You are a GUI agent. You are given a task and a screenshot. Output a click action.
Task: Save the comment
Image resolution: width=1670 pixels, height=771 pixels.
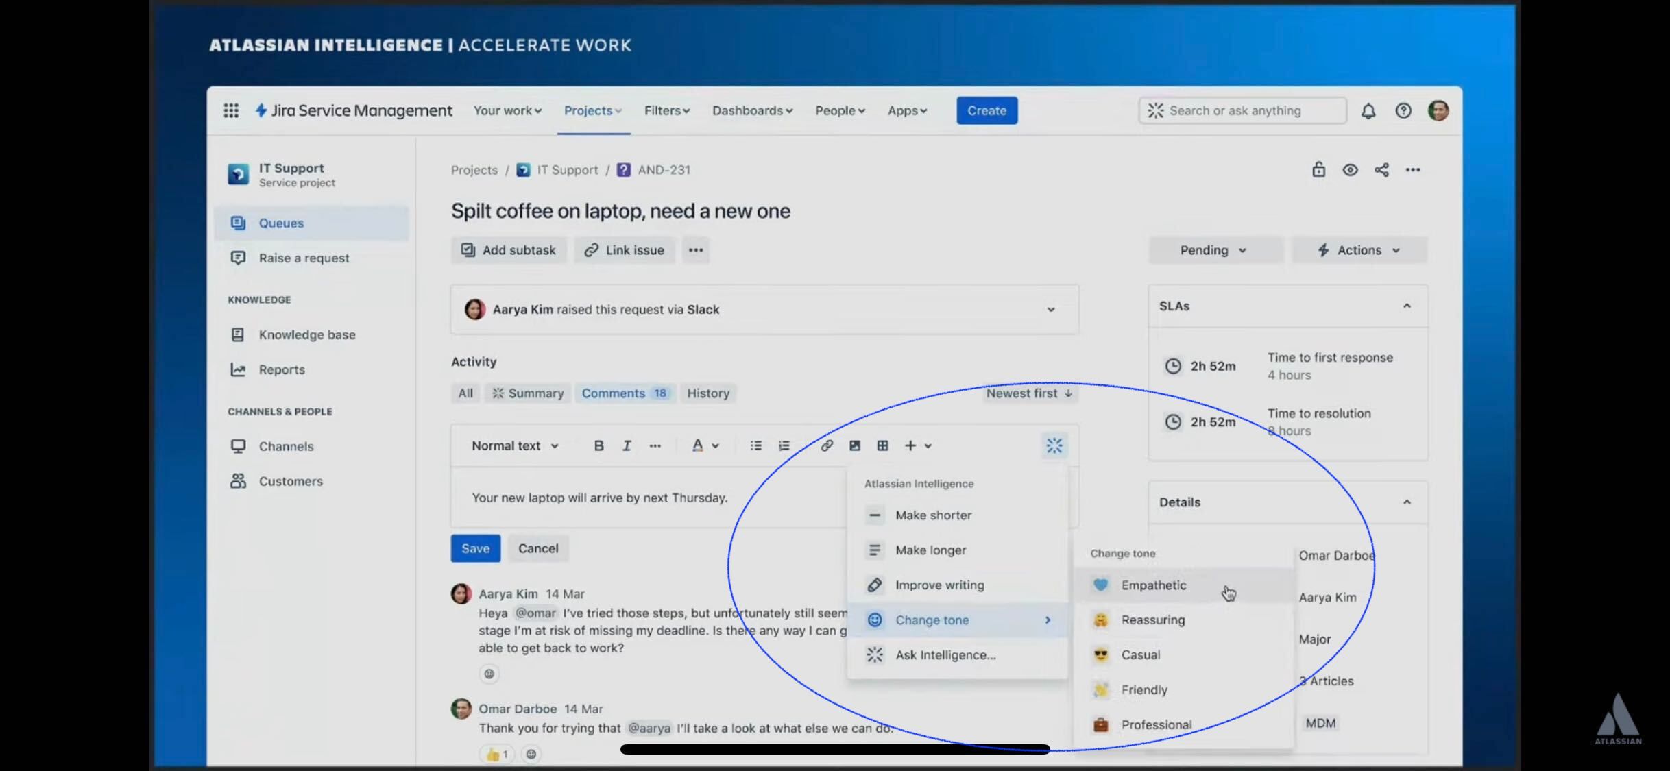pos(476,548)
